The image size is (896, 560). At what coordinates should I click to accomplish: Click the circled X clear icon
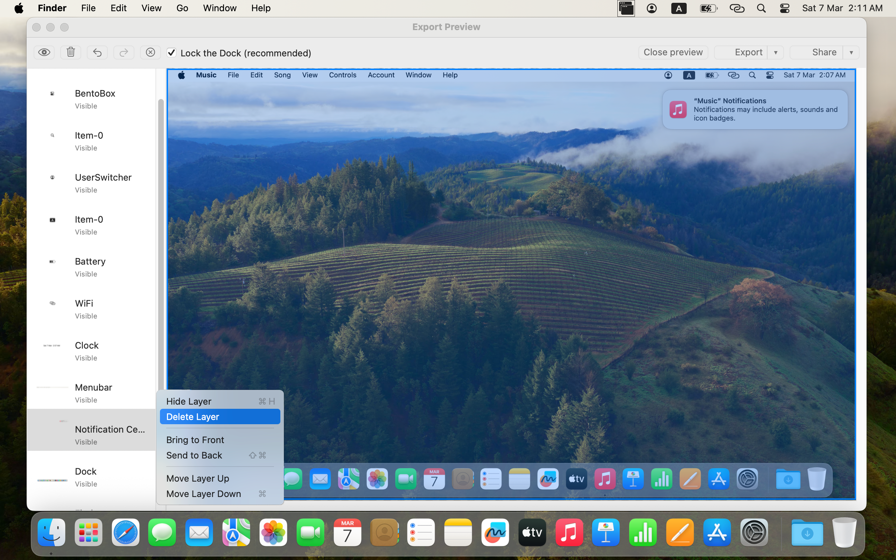pyautogui.click(x=150, y=52)
